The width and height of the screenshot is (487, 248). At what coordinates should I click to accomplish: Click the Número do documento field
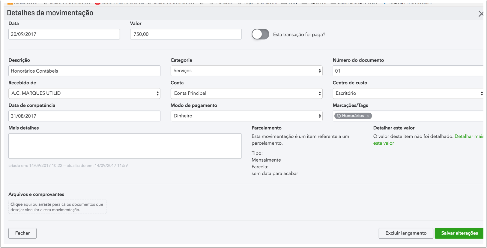408,71
